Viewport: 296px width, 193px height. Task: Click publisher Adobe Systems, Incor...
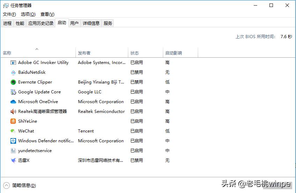[x=102, y=63]
